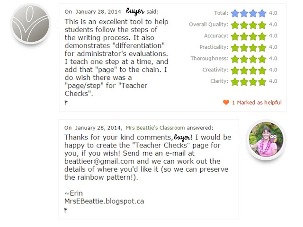Click the orange heart helpful icon
Image resolution: width=303 pixels, height=227 pixels.
pyautogui.click(x=226, y=102)
